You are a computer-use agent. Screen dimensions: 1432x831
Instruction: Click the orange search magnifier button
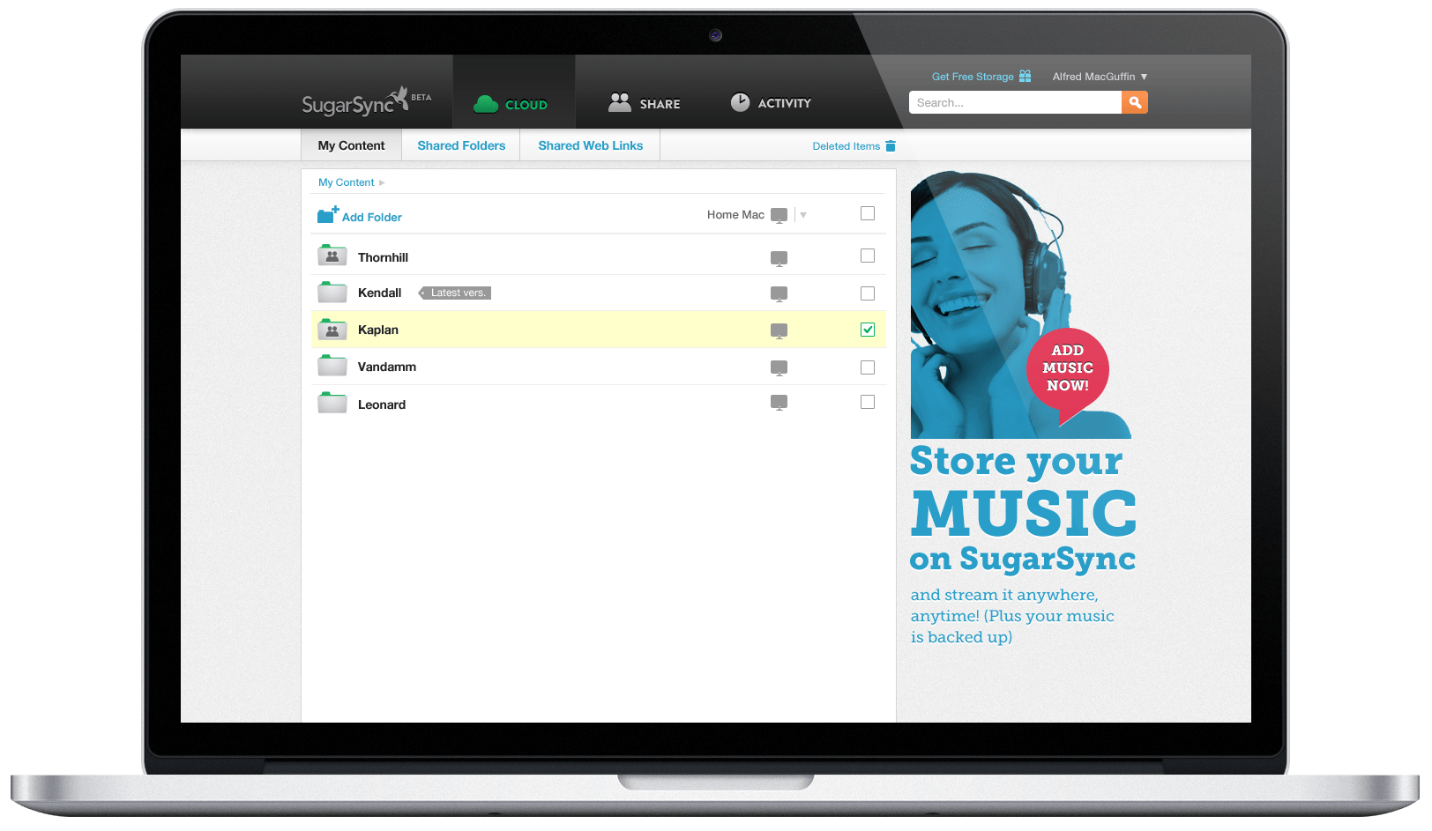pyautogui.click(x=1135, y=102)
